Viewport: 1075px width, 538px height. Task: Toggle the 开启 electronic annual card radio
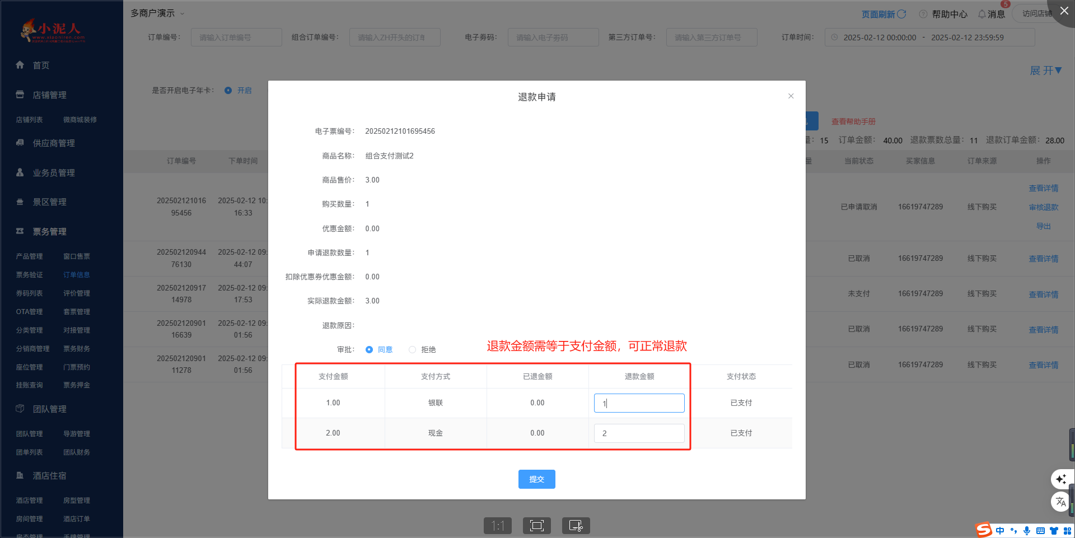click(x=228, y=91)
